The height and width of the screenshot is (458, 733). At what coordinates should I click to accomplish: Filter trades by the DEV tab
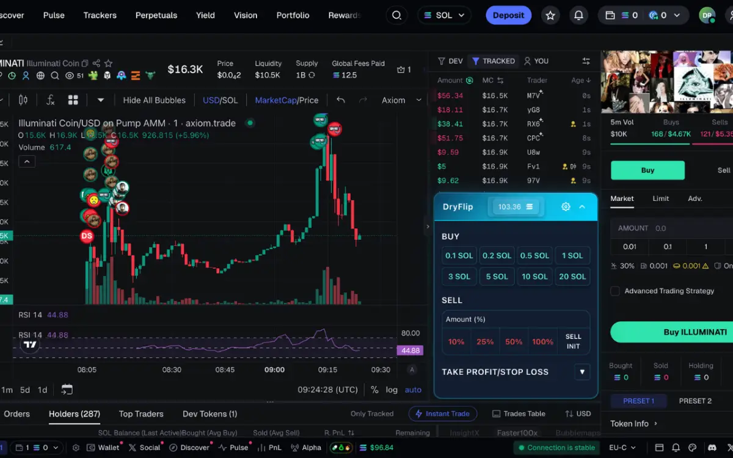(450, 61)
